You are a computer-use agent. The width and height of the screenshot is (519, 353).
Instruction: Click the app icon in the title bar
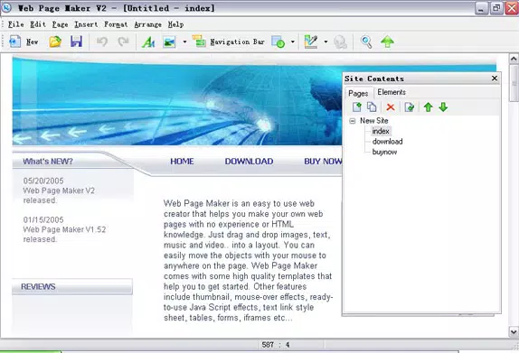point(6,7)
